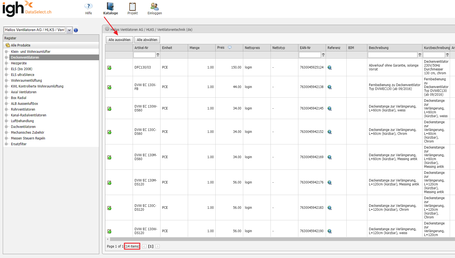Open Referenz globe icon for DVW EC 130W-DS120
Viewport: 455px width, 258px height.
[x=330, y=231]
